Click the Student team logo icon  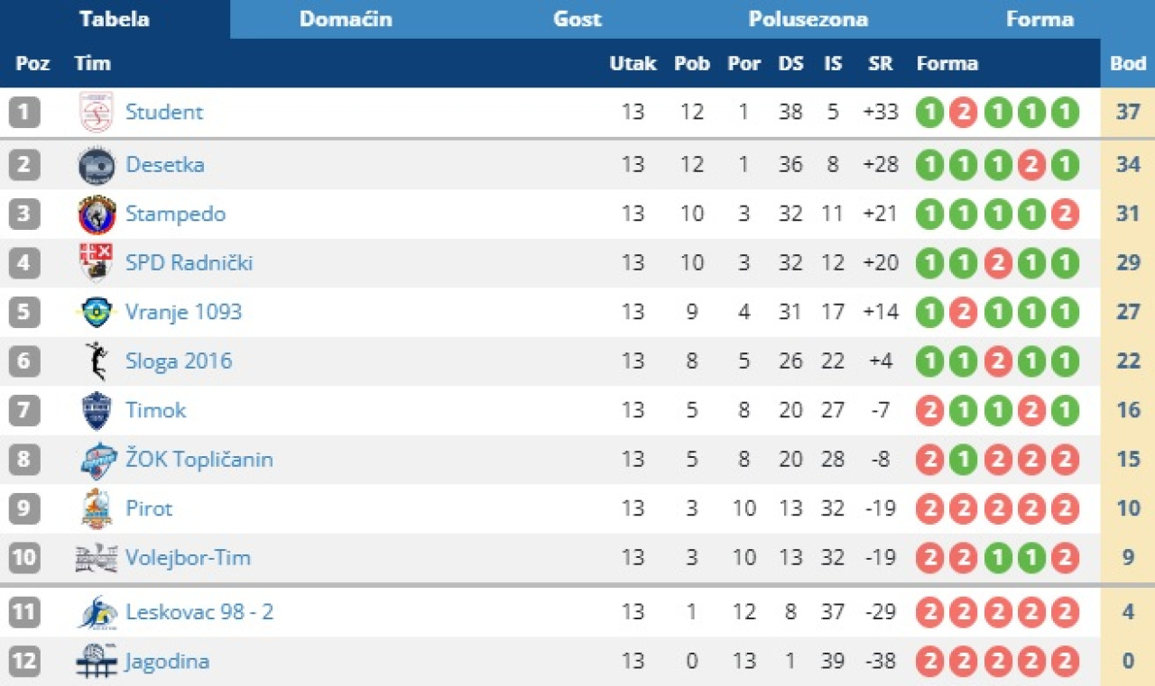(x=96, y=113)
